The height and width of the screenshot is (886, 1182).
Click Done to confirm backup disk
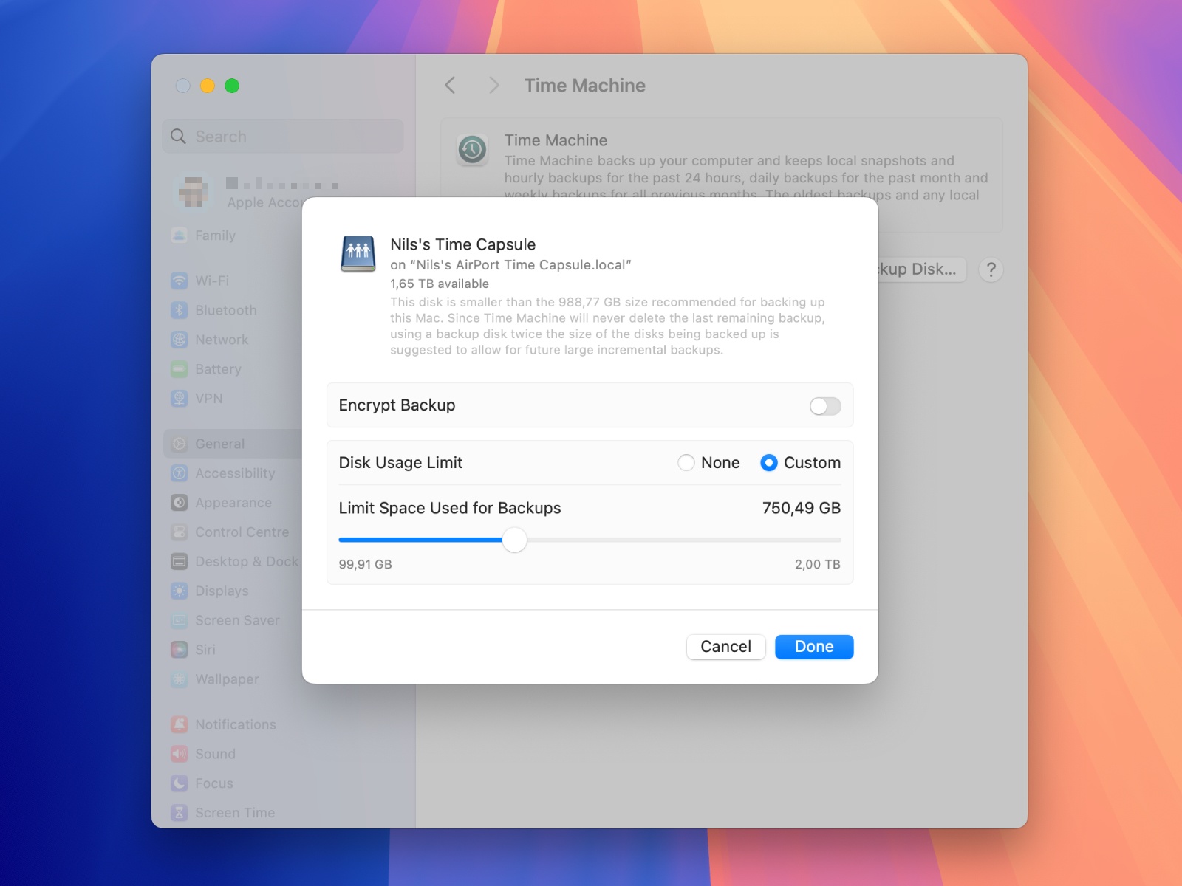[814, 647]
